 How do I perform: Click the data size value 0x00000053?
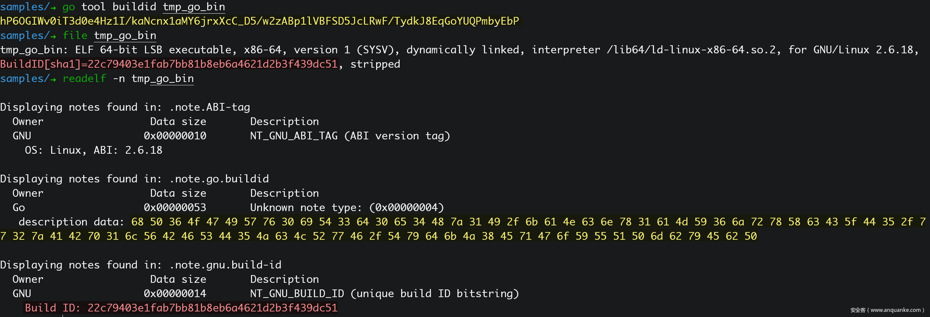(175, 208)
